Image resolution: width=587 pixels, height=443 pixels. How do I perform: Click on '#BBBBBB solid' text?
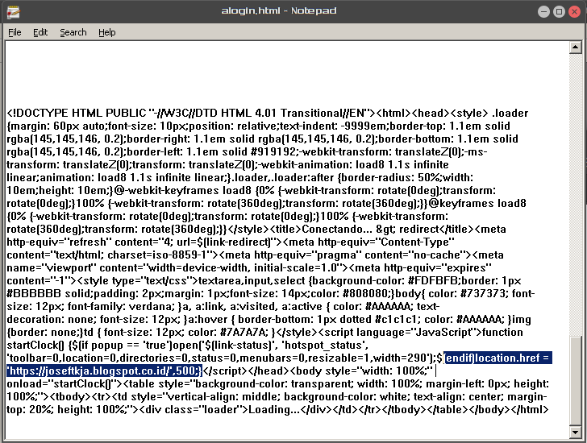tap(47, 293)
